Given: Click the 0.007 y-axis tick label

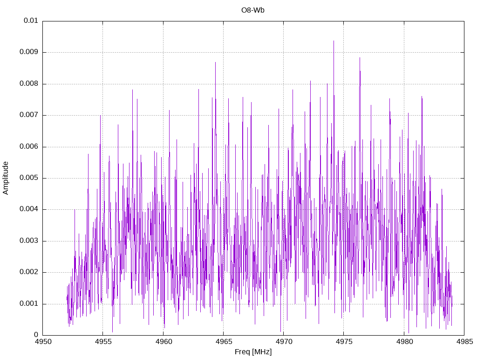Looking at the screenshot, I should click(x=29, y=115).
